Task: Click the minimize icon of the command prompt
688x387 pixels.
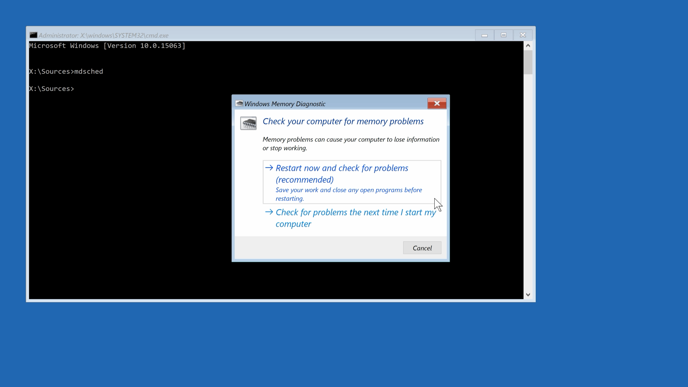Action: (x=484, y=35)
